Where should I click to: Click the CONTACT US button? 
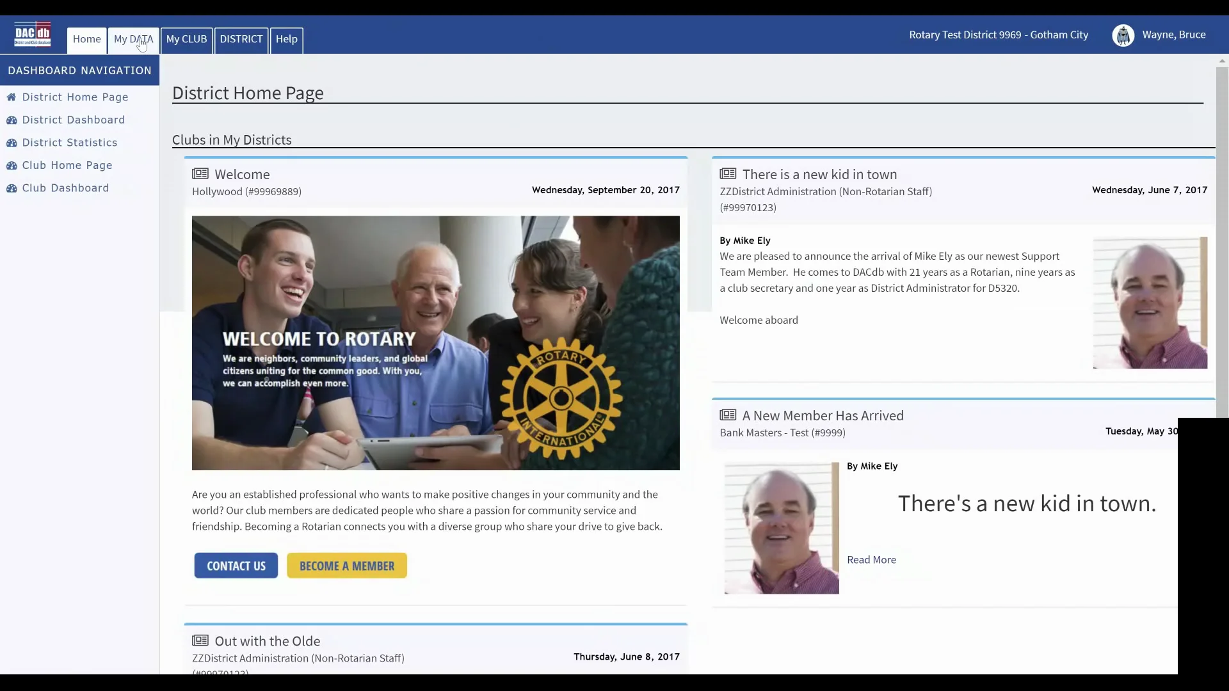click(x=236, y=566)
